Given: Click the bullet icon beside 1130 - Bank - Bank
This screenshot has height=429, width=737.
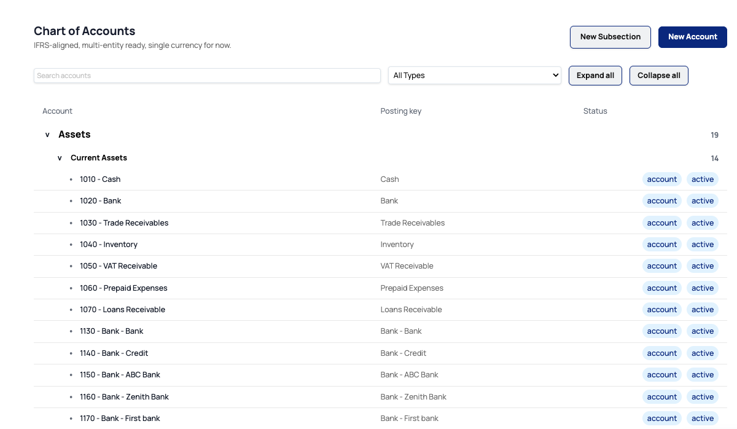Looking at the screenshot, I should point(72,331).
